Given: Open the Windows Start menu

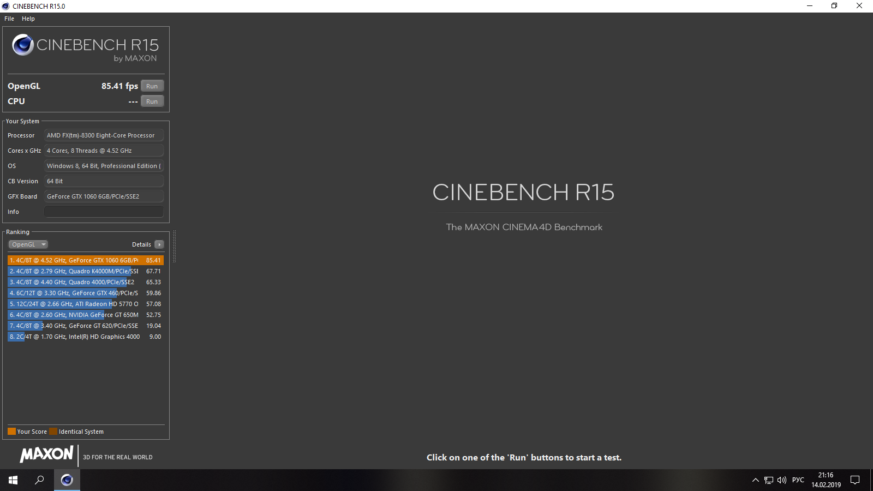Looking at the screenshot, I should (13, 480).
